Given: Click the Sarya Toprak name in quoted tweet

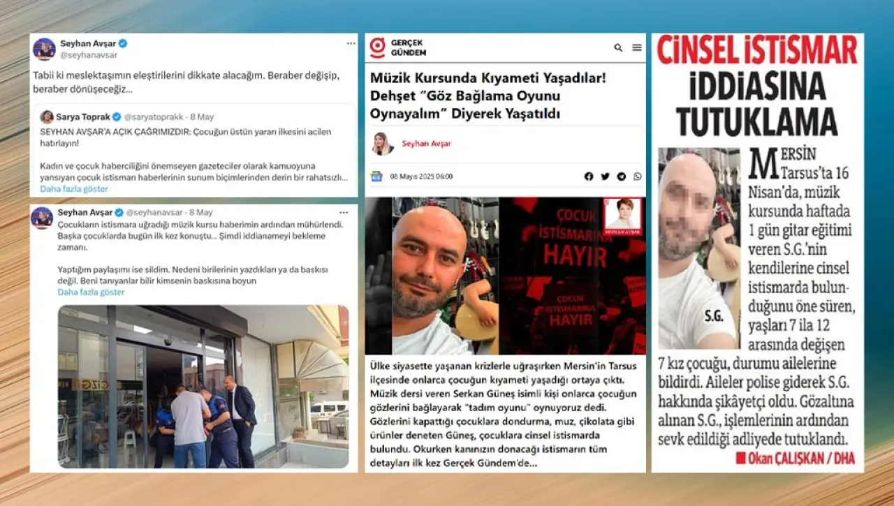Looking at the screenshot, I should (x=83, y=117).
